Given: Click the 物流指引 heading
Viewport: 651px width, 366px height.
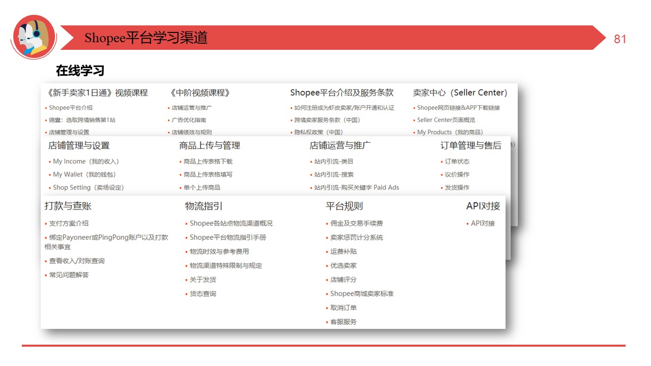Looking at the screenshot, I should click(x=204, y=206).
